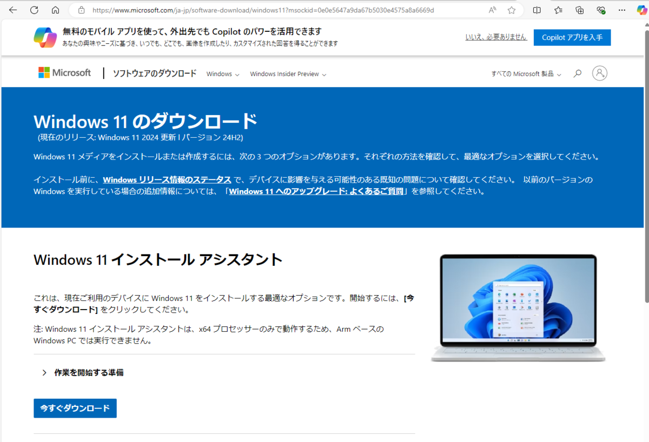The image size is (649, 442).
Task: Dismiss the banner with いいえ、必要ありません
Action: pos(496,37)
